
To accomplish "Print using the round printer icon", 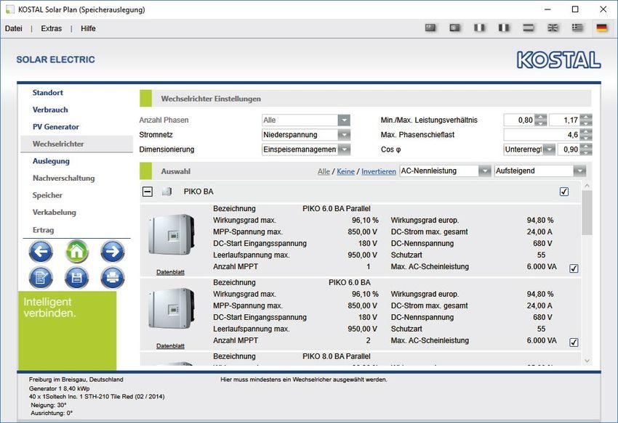I will (113, 278).
